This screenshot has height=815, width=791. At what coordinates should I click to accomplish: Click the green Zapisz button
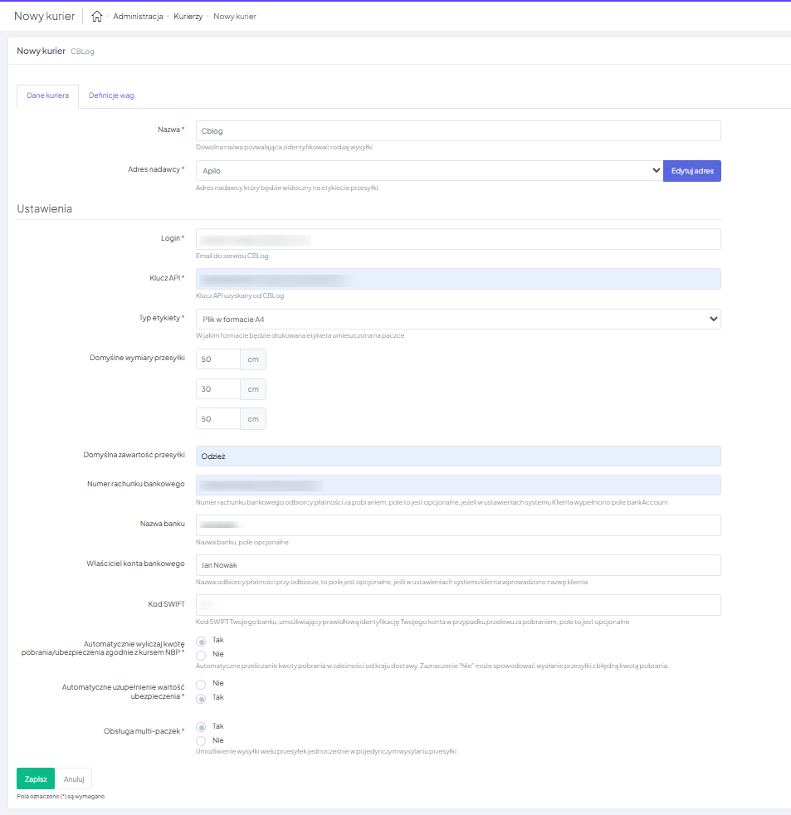click(x=36, y=779)
